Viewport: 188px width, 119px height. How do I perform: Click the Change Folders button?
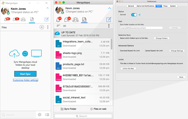(162, 38)
